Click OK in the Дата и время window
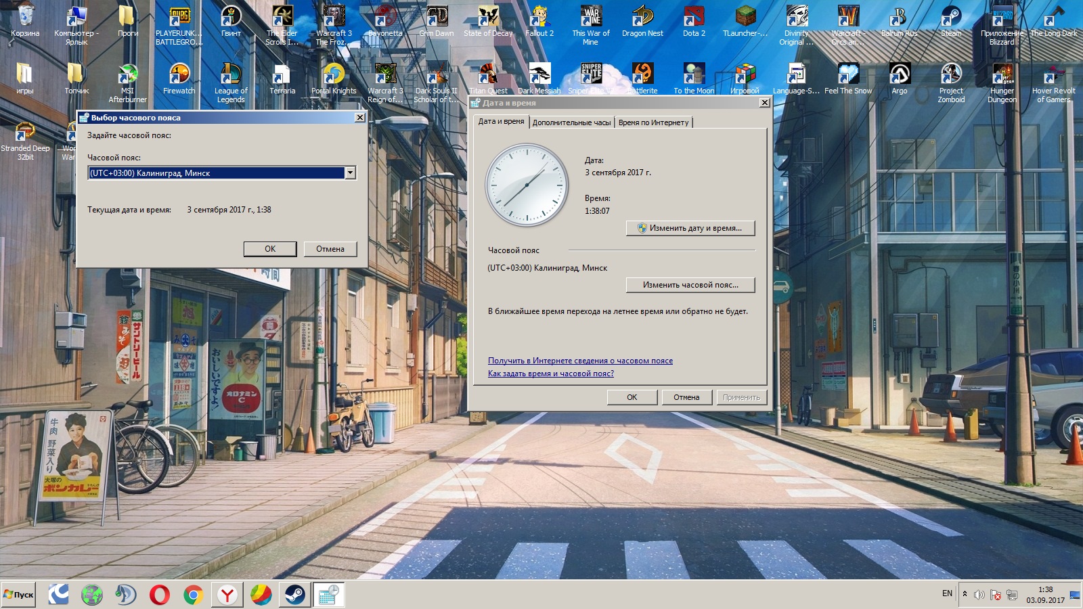The image size is (1083, 609). tap(632, 397)
